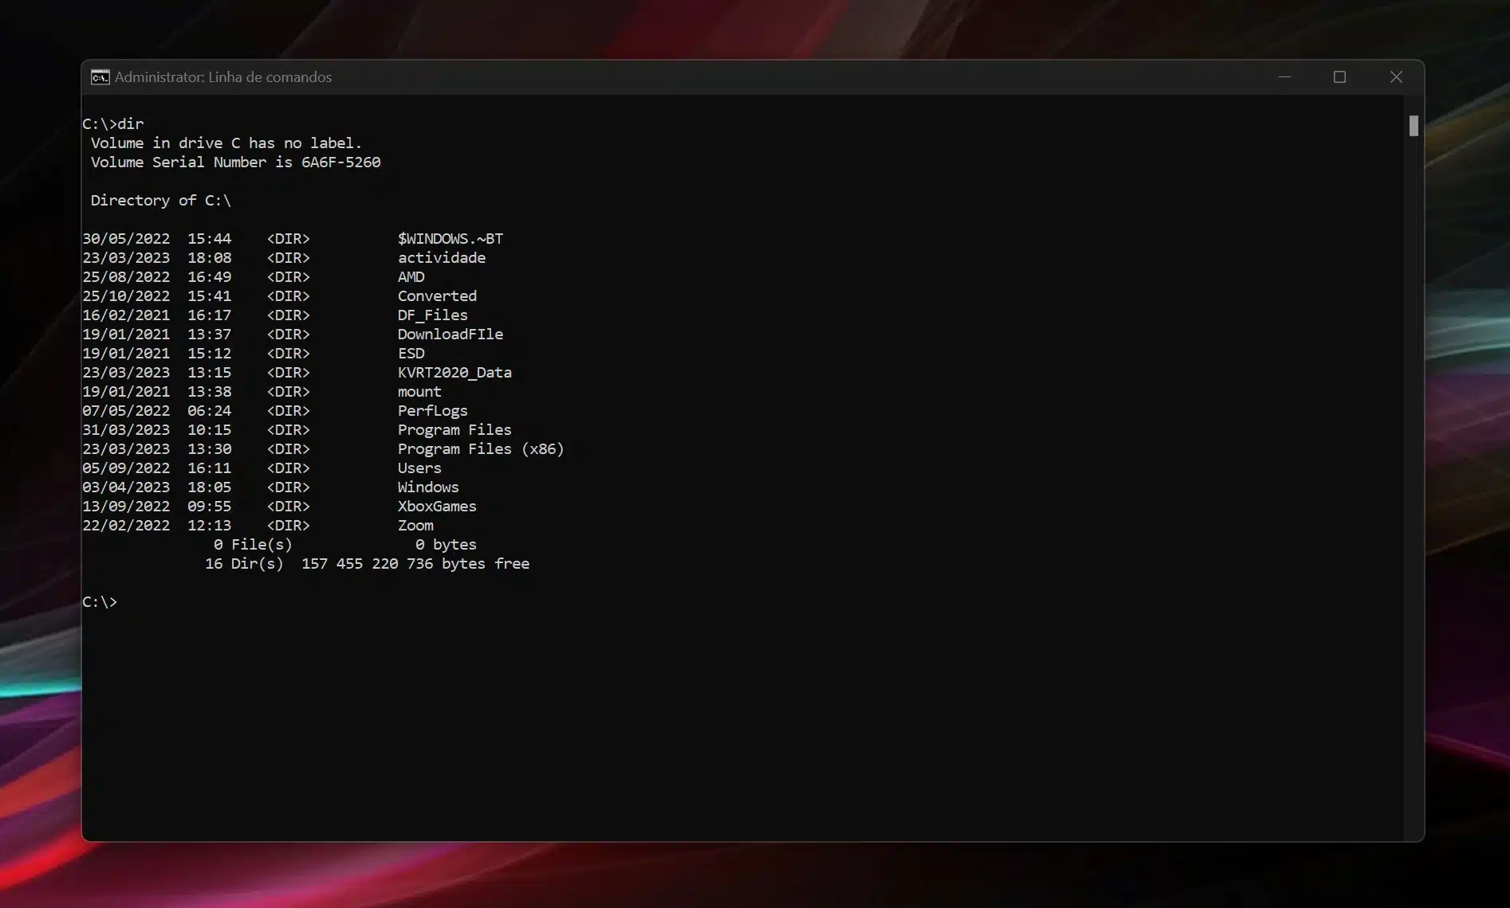Click the title text Administrator: Linha de comandos

[223, 77]
